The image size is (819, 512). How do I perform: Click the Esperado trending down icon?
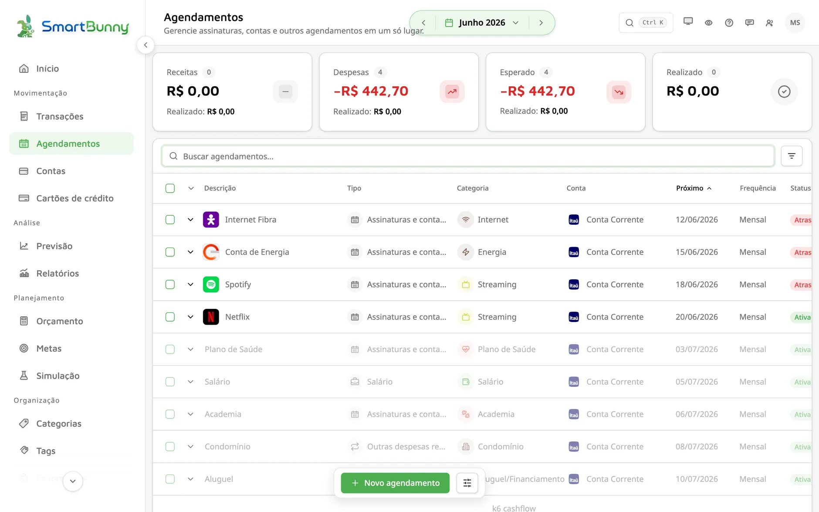click(619, 92)
